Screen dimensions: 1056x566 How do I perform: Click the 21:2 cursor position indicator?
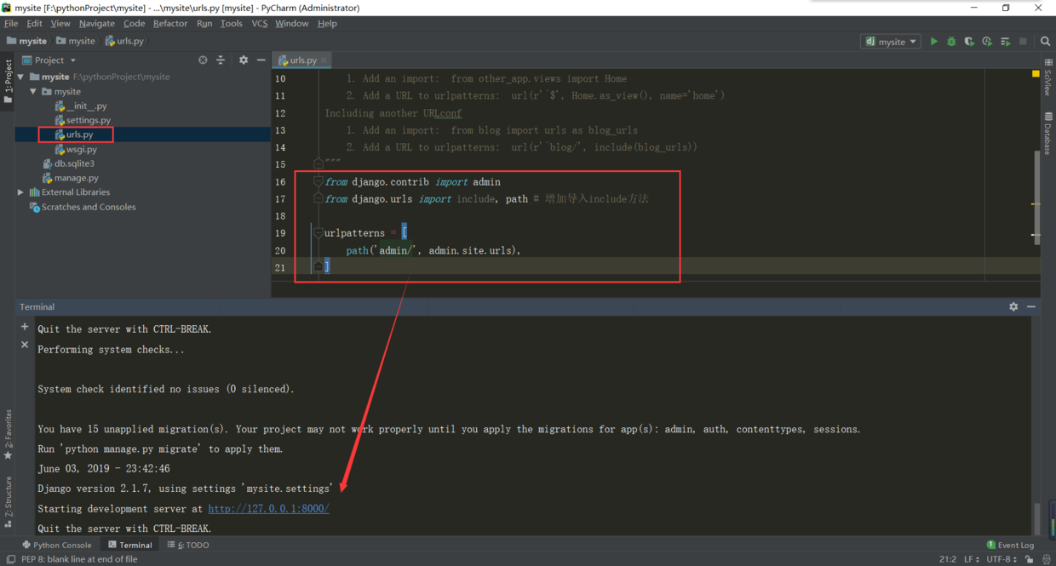[x=947, y=559]
